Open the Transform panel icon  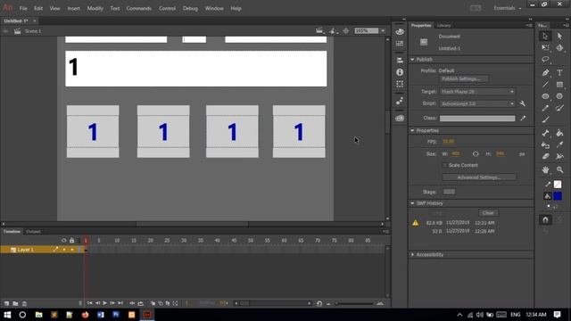point(400,84)
